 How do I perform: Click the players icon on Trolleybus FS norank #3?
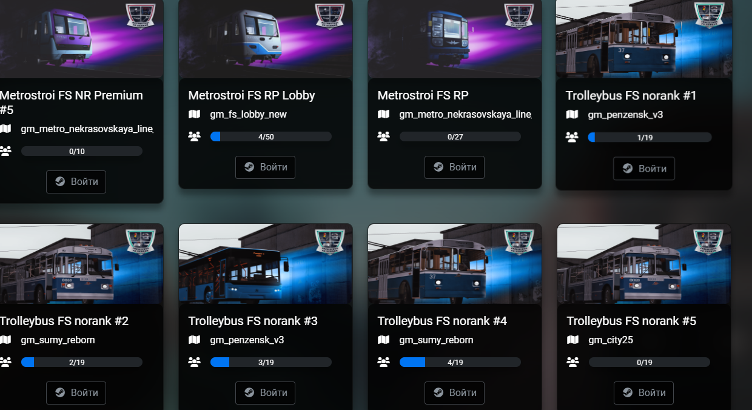tap(194, 362)
